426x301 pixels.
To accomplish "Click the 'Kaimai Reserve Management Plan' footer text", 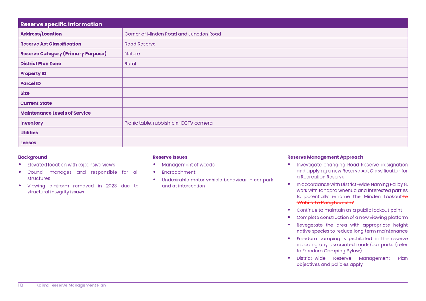I will coord(71,285).
